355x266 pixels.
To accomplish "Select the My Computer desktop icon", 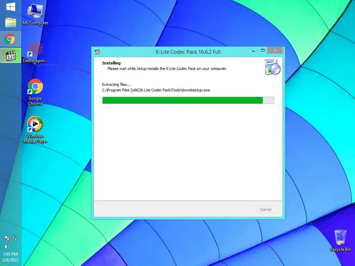I will point(35,15).
